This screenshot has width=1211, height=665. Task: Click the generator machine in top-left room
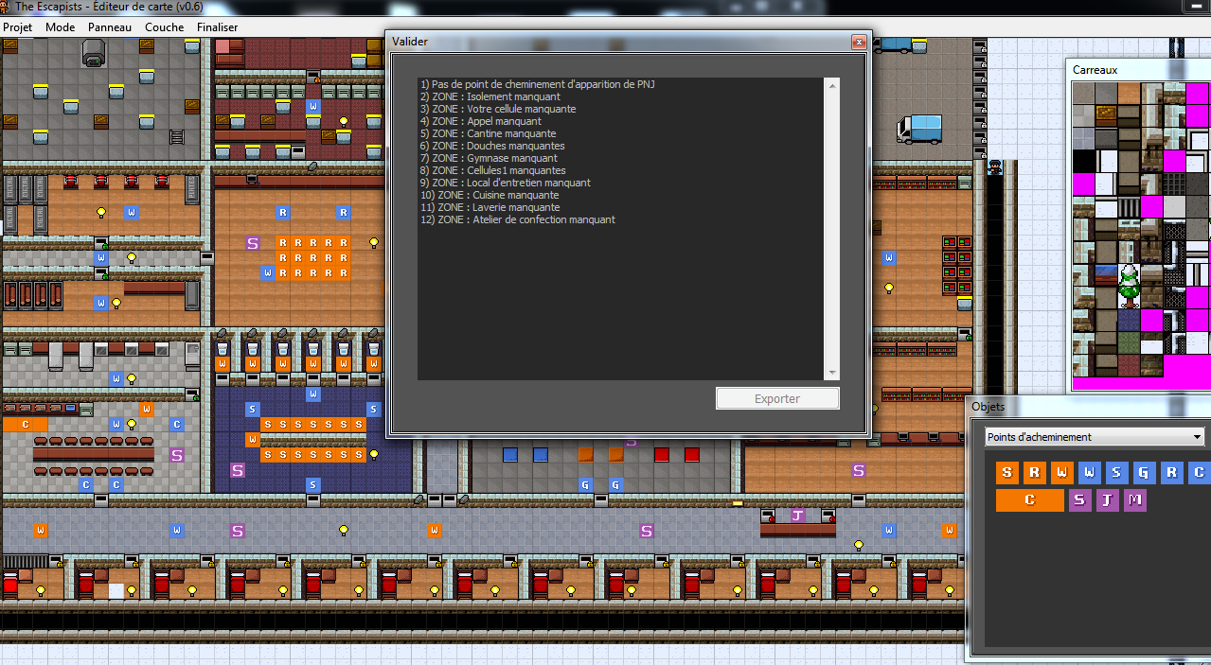[93, 52]
